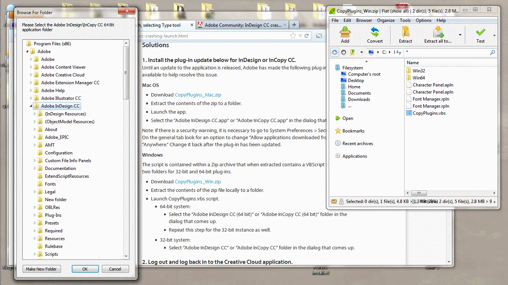The height and width of the screenshot is (285, 508).
Task: Click the folder tree vertical scrollbar thumb
Action: (x=126, y=73)
